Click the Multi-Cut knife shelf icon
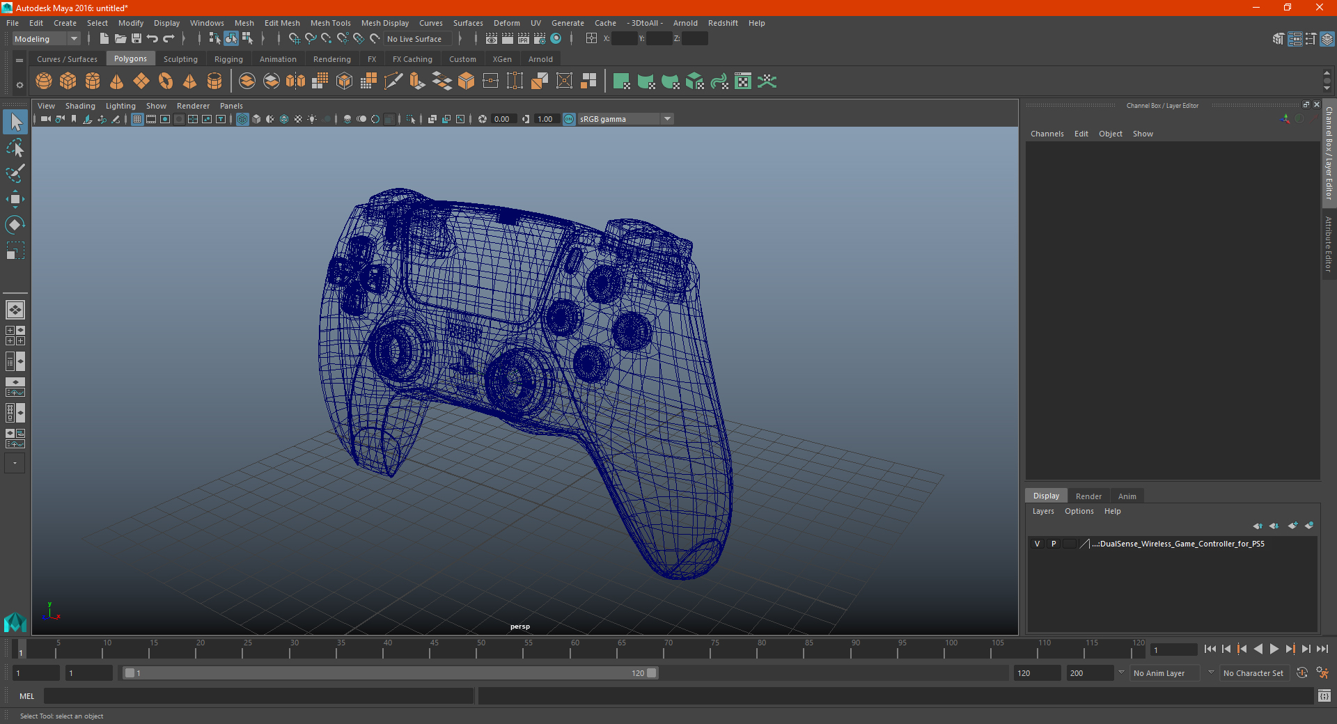This screenshot has width=1337, height=724. pos(393,81)
